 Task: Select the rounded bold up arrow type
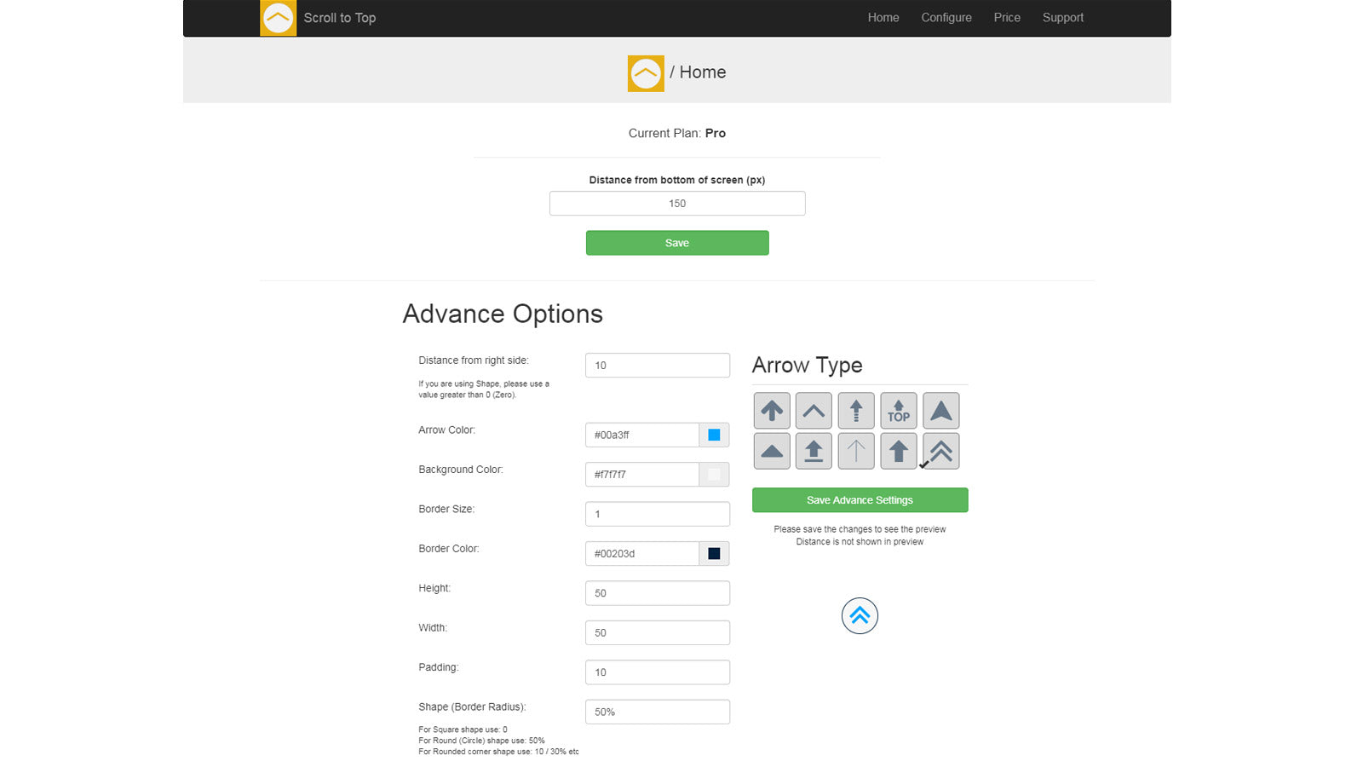[772, 411]
